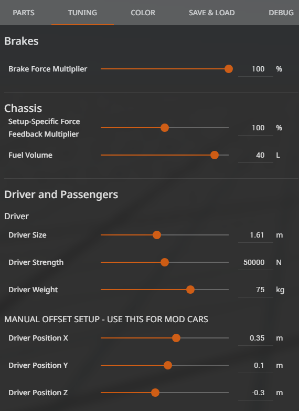Open the PARTS tab
The width and height of the screenshot is (299, 411).
pyautogui.click(x=24, y=13)
